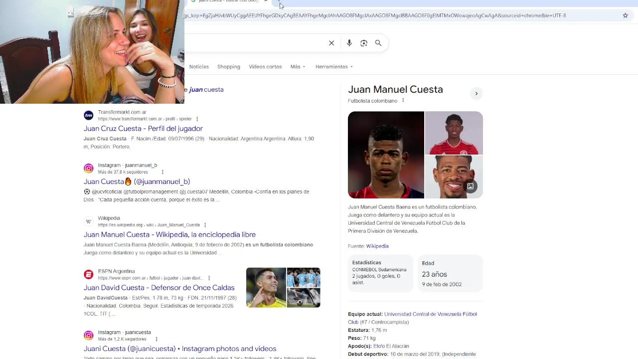Click the 'Debut deportivo' line
The image size is (638, 359).
pos(412,354)
